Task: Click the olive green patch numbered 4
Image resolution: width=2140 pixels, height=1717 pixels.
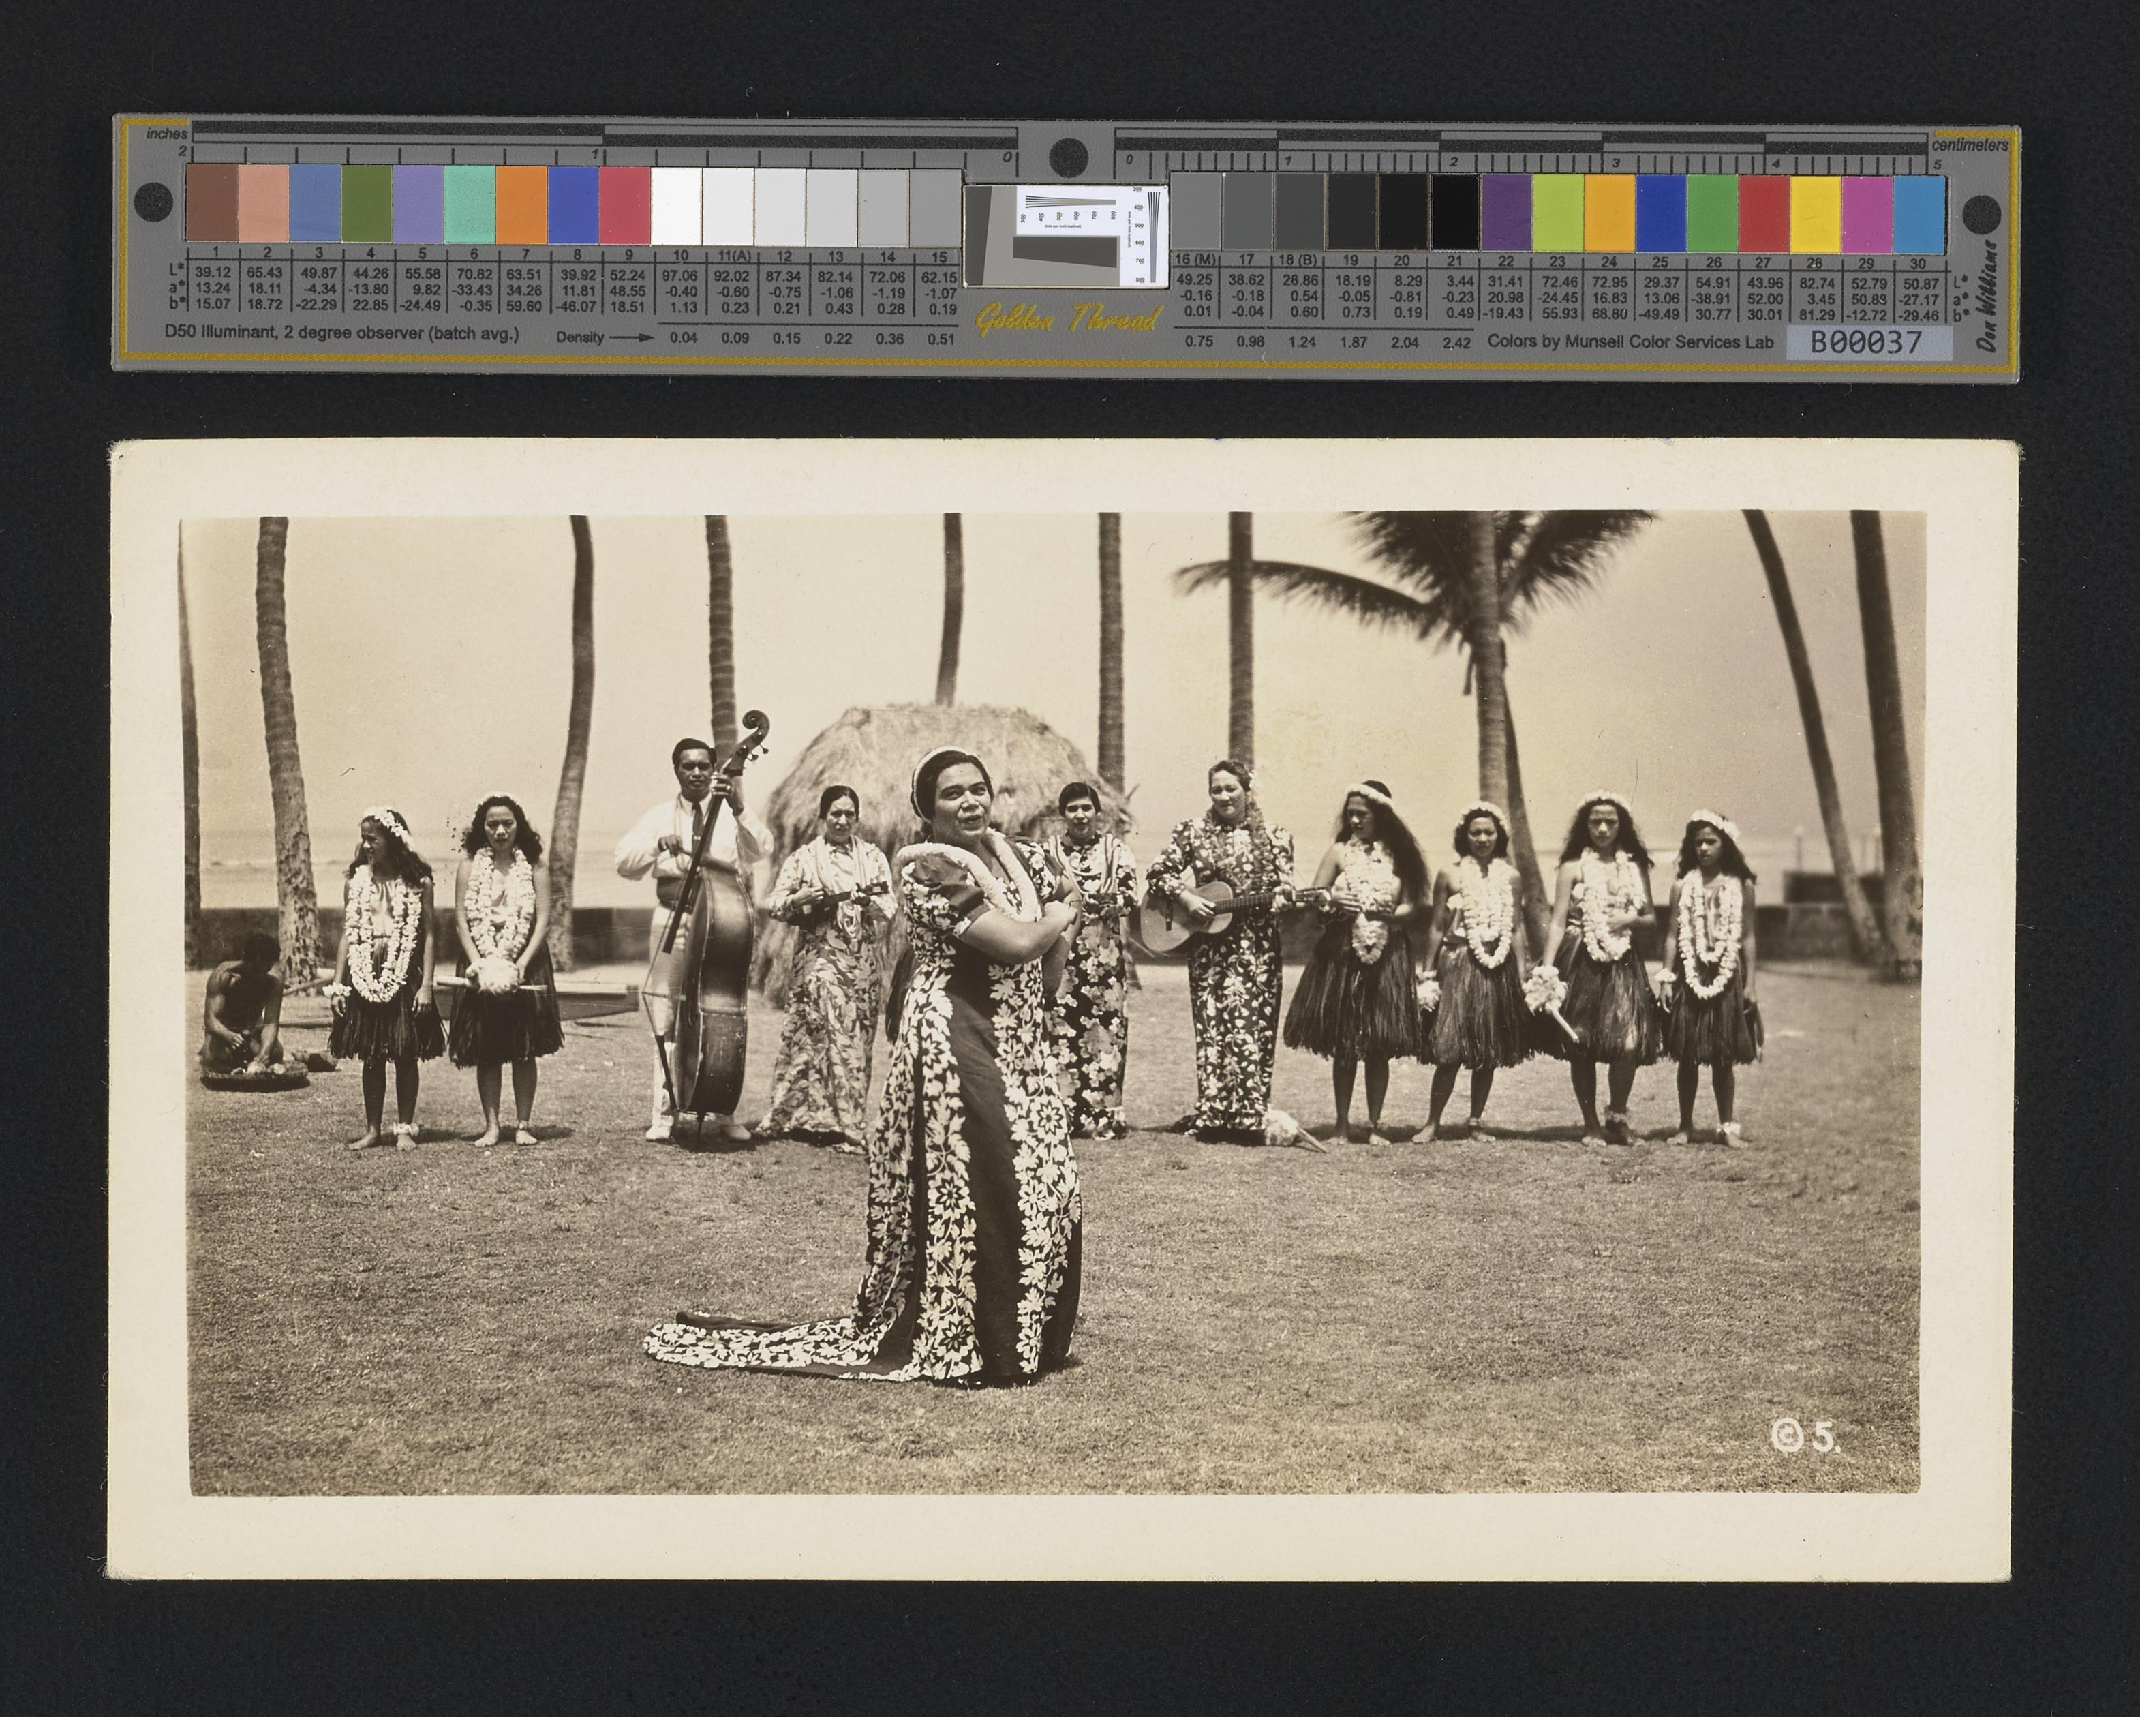Action: tap(366, 203)
